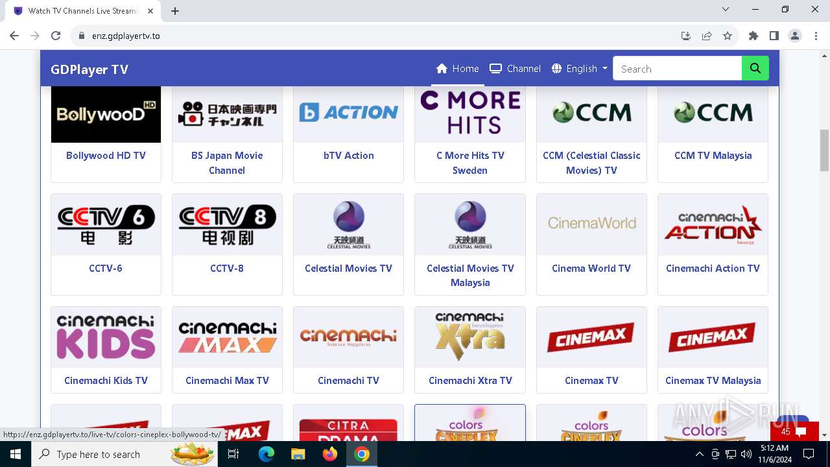Viewport: 830px width, 467px height.
Task: Open Cinemachi Max TV logo
Action: [227, 337]
